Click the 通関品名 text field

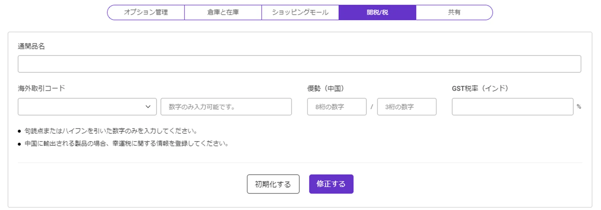pyautogui.click(x=299, y=64)
